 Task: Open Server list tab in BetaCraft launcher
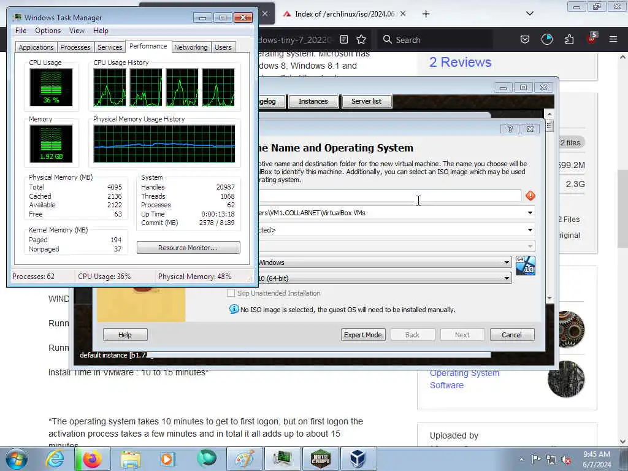(366, 101)
